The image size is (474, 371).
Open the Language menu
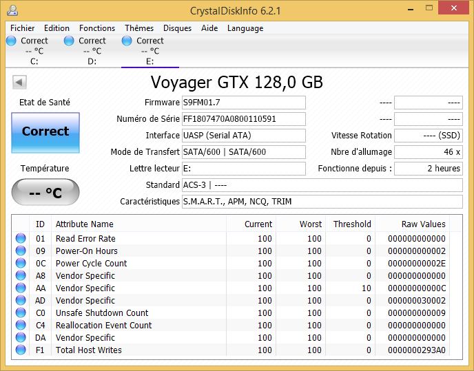245,28
